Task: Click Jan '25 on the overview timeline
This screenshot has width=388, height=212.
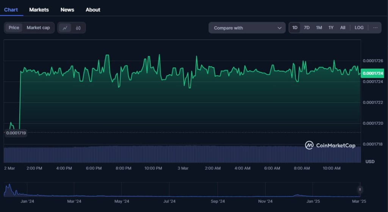Action: (x=313, y=201)
